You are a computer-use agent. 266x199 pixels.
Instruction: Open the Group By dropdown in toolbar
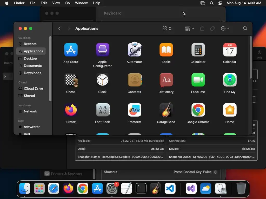coord(190,29)
